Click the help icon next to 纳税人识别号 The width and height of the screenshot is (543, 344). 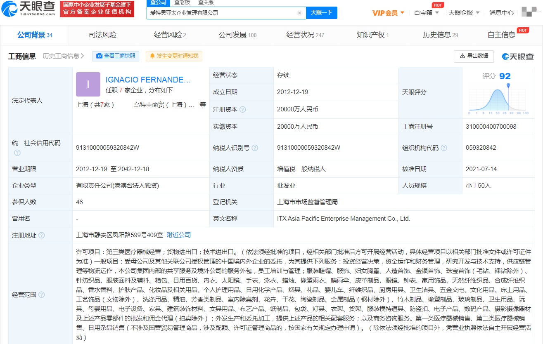point(255,148)
